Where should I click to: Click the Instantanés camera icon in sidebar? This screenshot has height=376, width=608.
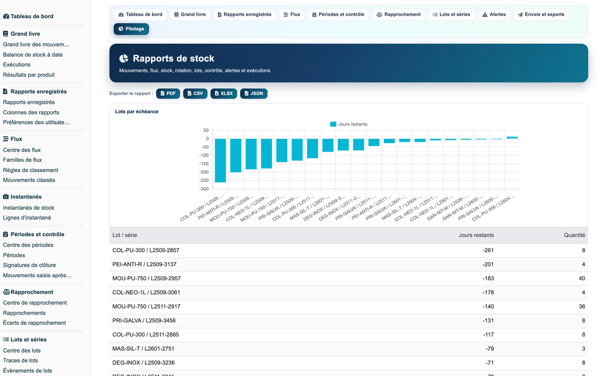(x=6, y=196)
